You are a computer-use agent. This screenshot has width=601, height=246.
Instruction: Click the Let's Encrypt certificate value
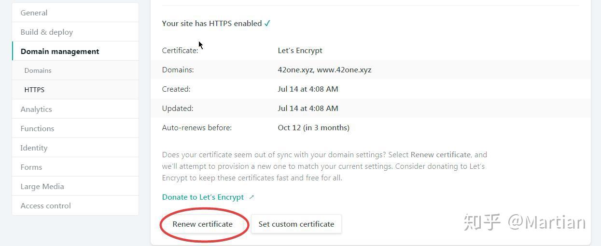tap(300, 50)
